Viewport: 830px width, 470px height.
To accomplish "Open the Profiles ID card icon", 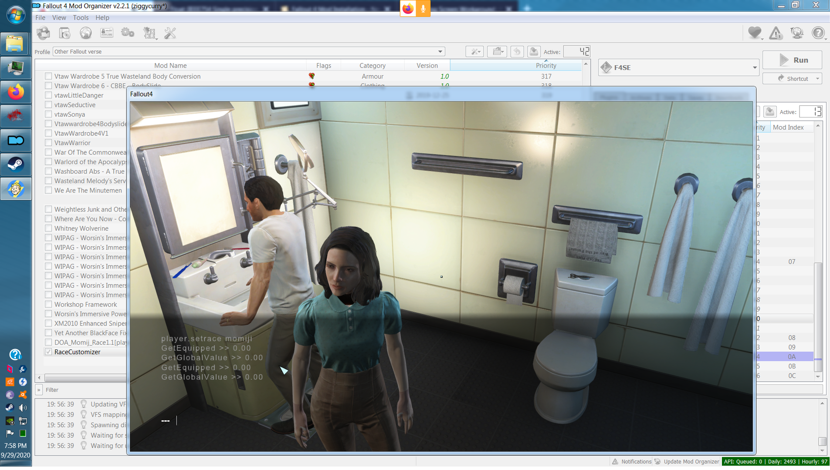I will point(107,33).
